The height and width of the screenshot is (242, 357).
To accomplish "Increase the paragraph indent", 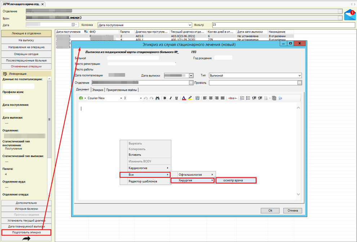I will point(260,98).
